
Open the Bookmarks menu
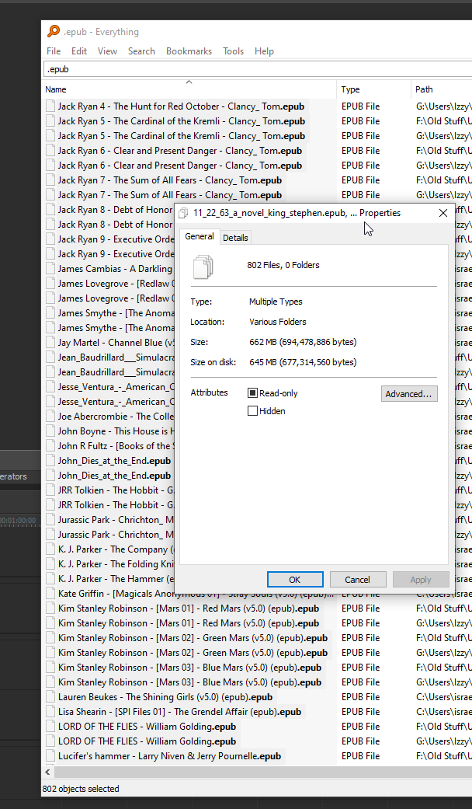(189, 51)
